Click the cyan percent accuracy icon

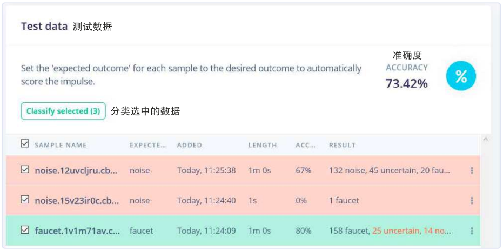pos(461,76)
